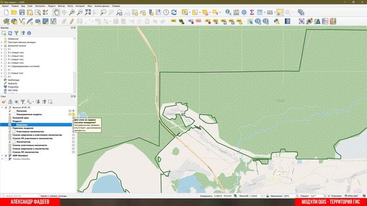Open Select Features tool dropdown arrow
Image resolution: width=367 pixels, height=206 pixels.
[189, 13]
